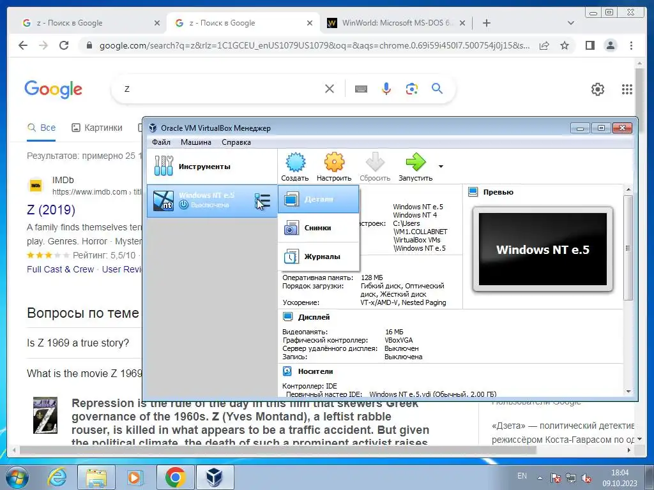Switch to VirtualBox via taskbar icon
This screenshot has height=490, width=654.
pos(215,477)
